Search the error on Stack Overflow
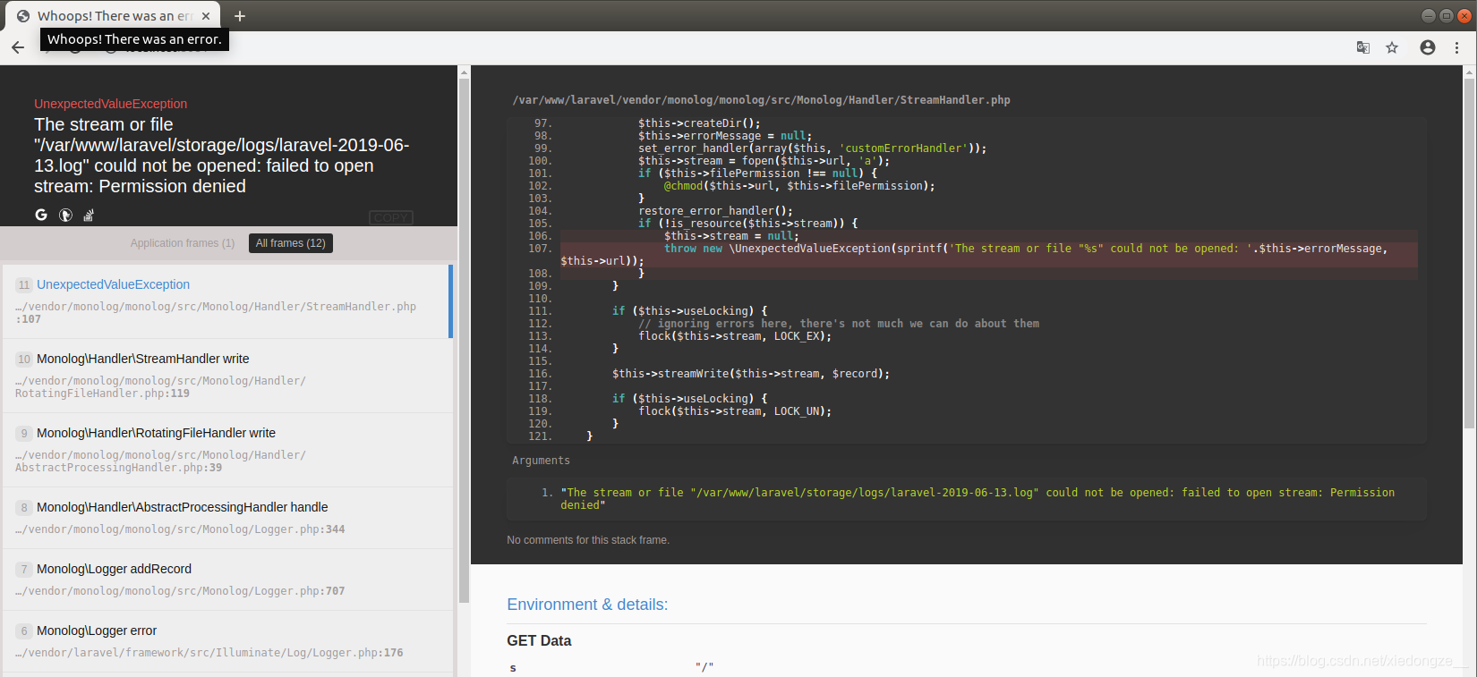Screen dimensions: 1477x677 click(89, 215)
